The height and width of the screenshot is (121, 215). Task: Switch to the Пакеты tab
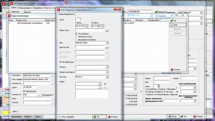(47, 8)
